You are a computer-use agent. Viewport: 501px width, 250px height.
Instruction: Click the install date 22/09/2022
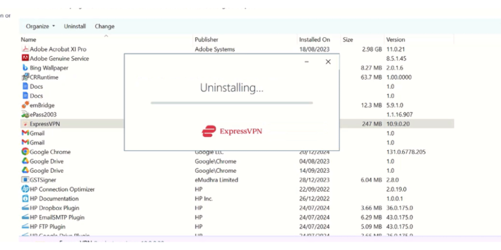pyautogui.click(x=314, y=189)
